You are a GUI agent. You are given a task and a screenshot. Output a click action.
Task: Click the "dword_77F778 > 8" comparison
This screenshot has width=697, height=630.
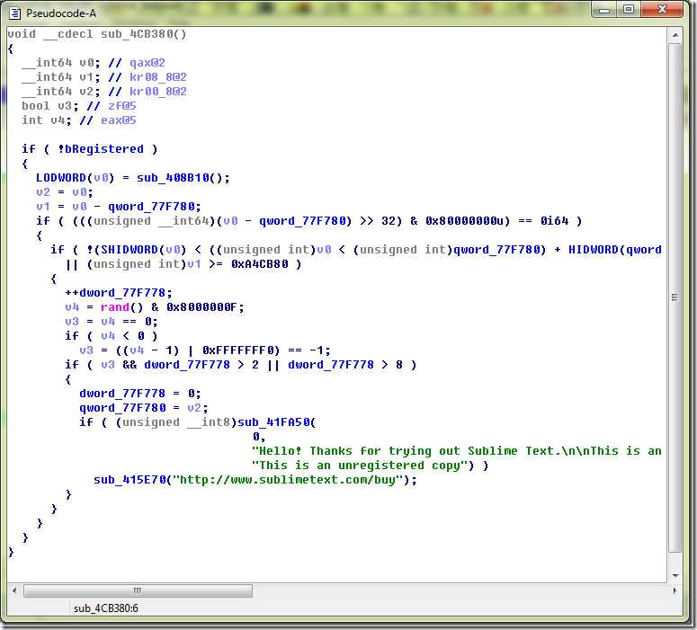point(345,365)
